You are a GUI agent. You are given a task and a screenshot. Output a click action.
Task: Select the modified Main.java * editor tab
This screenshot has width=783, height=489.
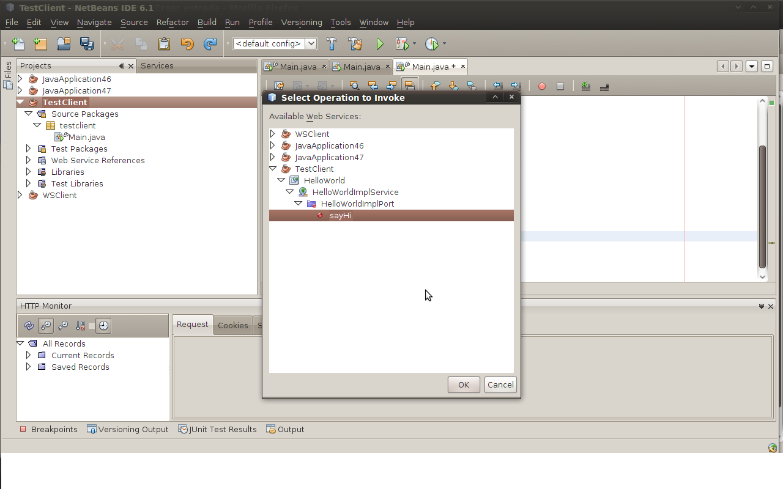pyautogui.click(x=432, y=67)
